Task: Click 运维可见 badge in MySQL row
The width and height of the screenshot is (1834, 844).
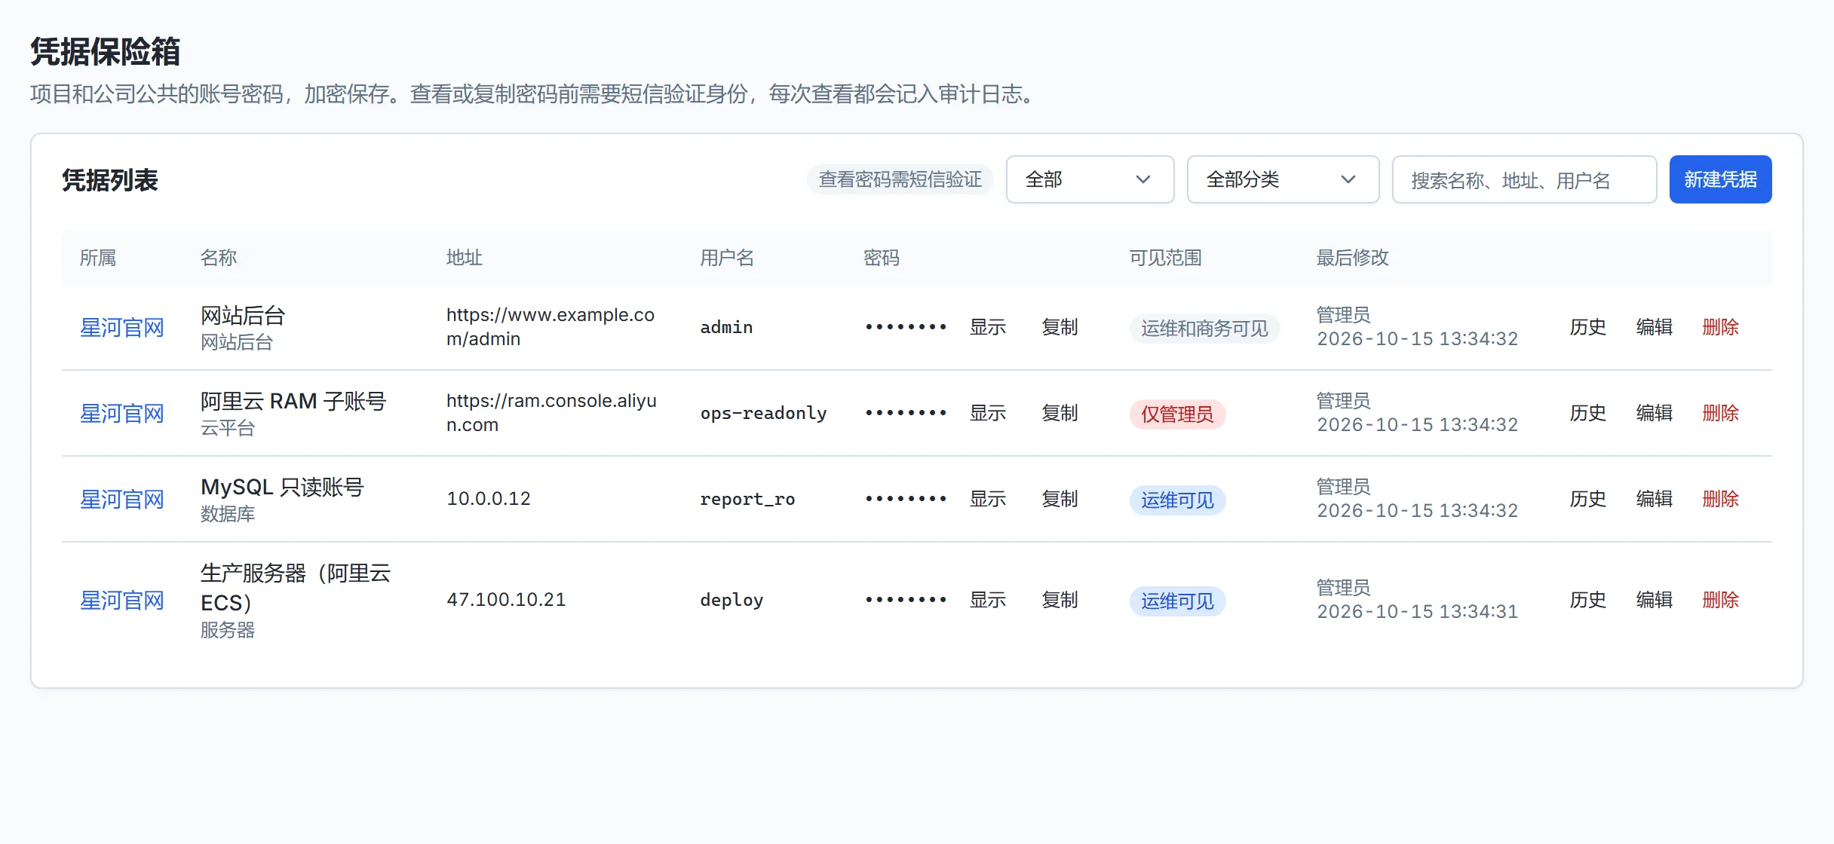Action: pyautogui.click(x=1177, y=500)
